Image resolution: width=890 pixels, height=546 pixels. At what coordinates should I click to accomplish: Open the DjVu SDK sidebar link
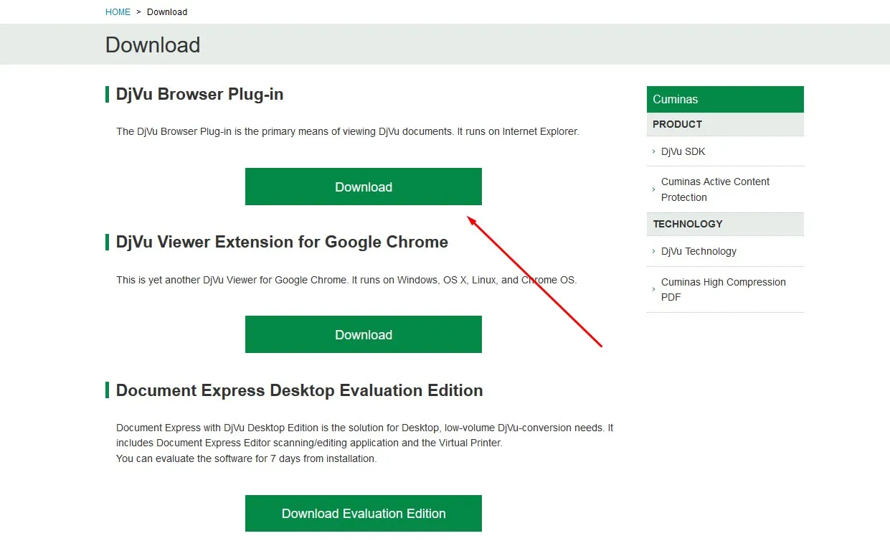683,151
